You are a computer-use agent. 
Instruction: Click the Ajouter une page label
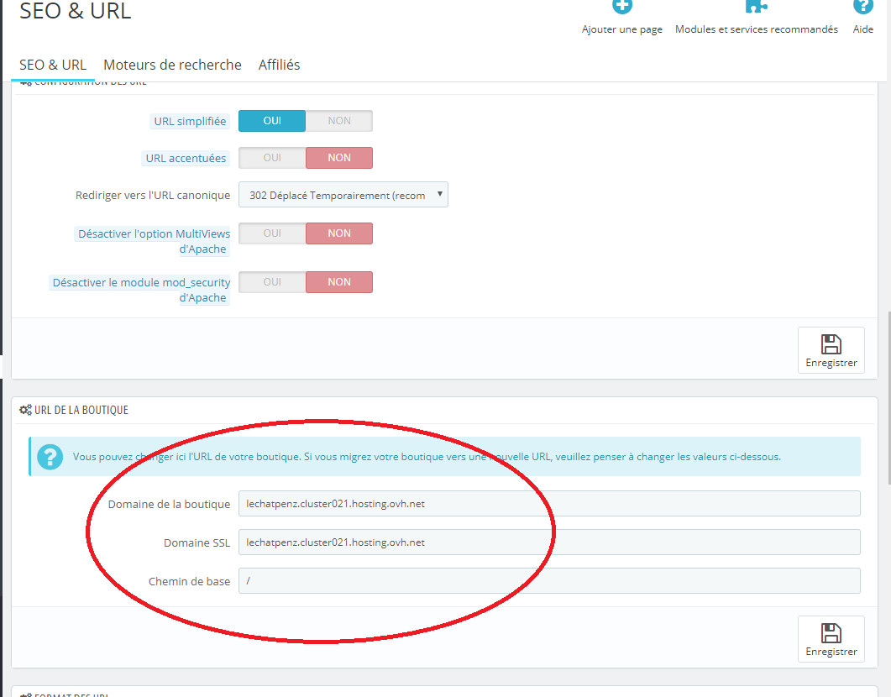click(622, 29)
